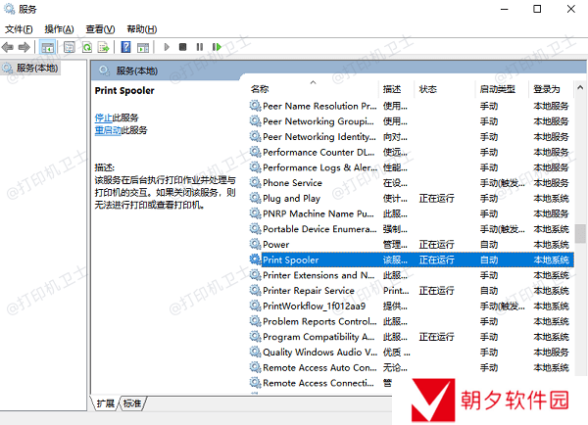The image size is (588, 425).
Task: Open the 操作(A) menu
Action: pyautogui.click(x=60, y=29)
